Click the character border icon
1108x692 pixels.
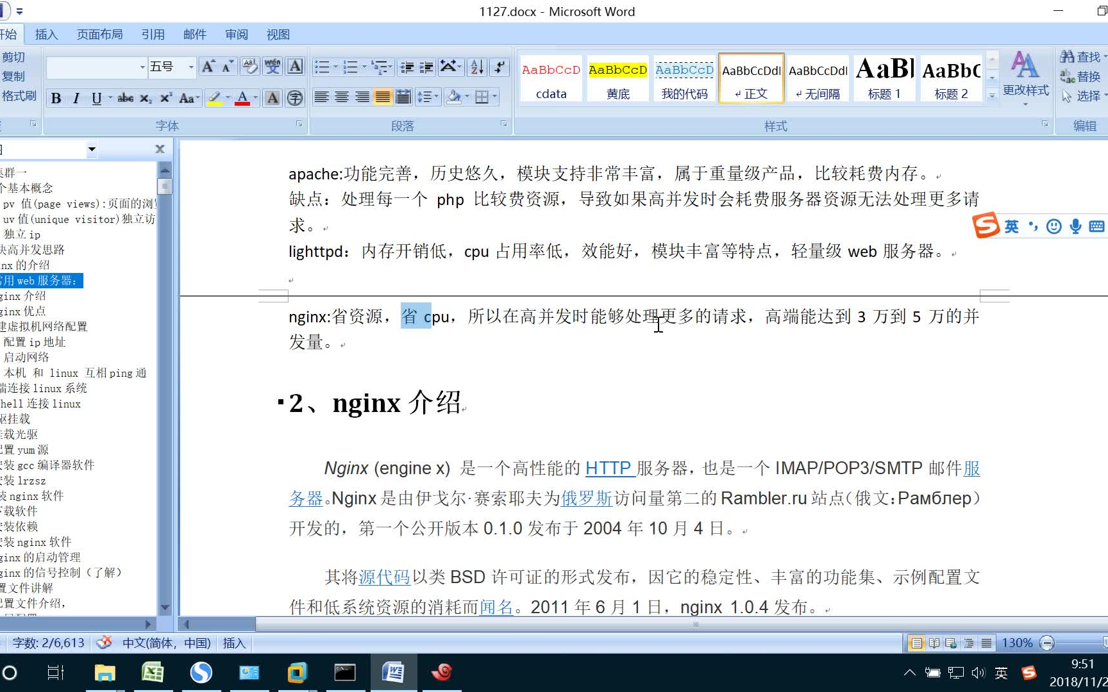point(295,67)
